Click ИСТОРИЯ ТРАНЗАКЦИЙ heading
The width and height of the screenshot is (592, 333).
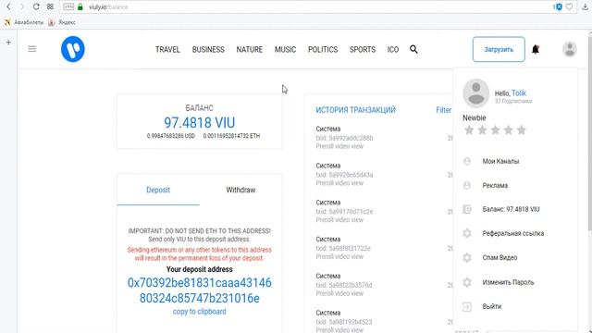[355, 110]
